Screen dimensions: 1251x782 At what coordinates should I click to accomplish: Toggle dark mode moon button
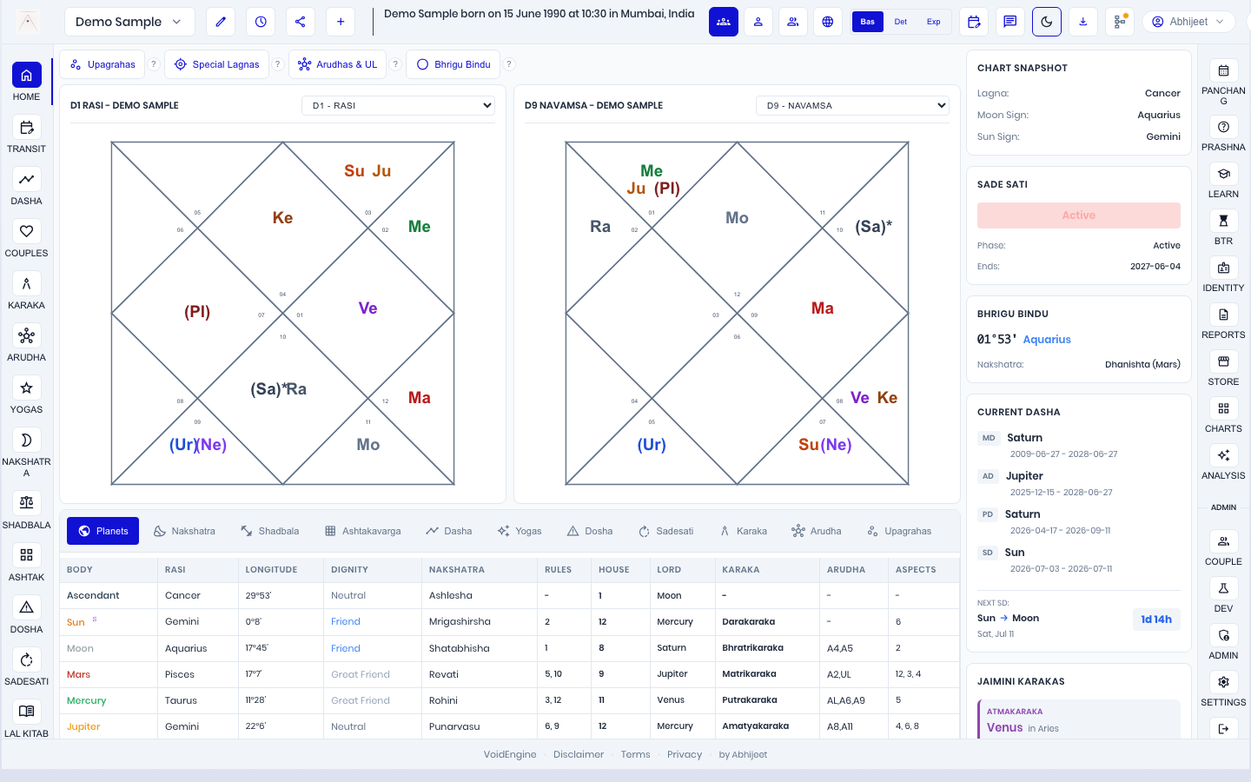(1047, 22)
